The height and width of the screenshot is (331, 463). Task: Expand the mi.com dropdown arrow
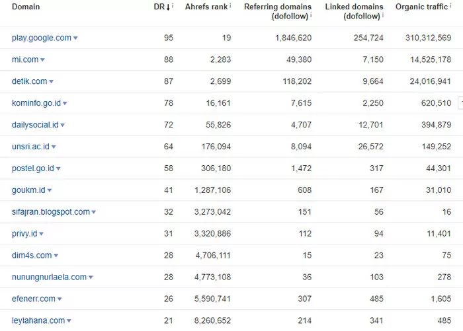coord(42,60)
